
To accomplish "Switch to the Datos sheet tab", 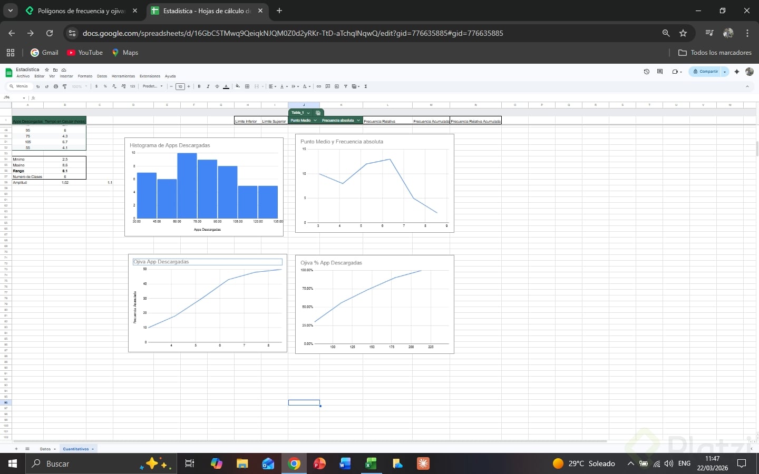I will (45, 449).
